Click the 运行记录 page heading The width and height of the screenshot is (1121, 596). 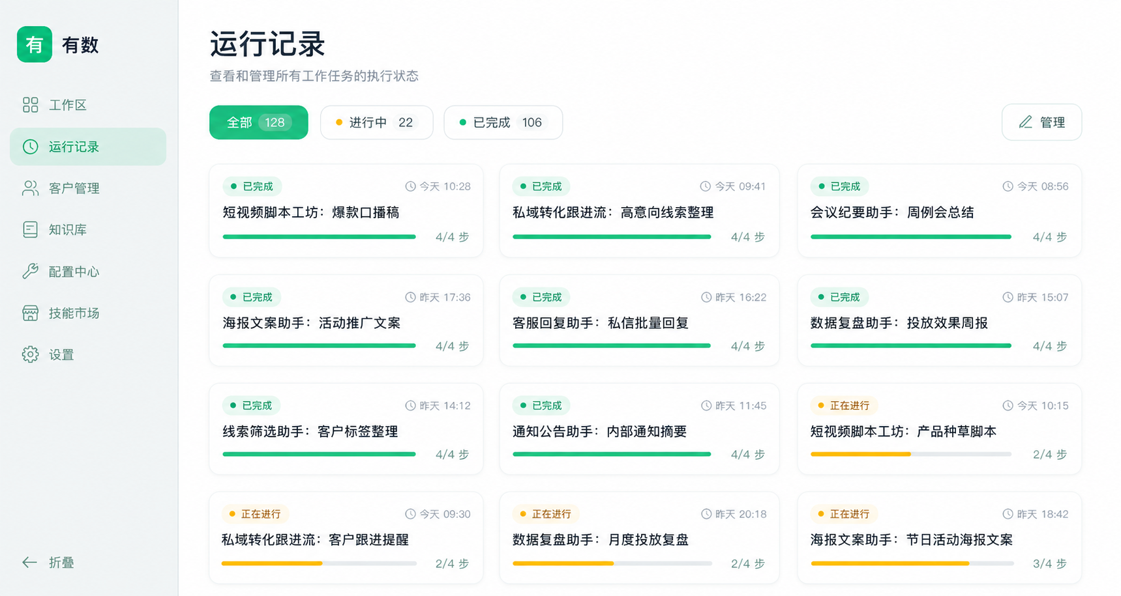267,44
